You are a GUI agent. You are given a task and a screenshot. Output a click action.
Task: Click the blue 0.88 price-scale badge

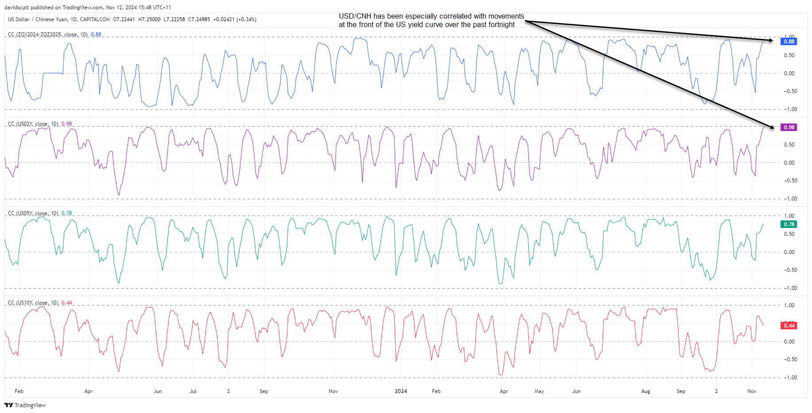point(789,42)
